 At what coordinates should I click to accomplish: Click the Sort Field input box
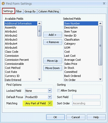coord(86,97)
